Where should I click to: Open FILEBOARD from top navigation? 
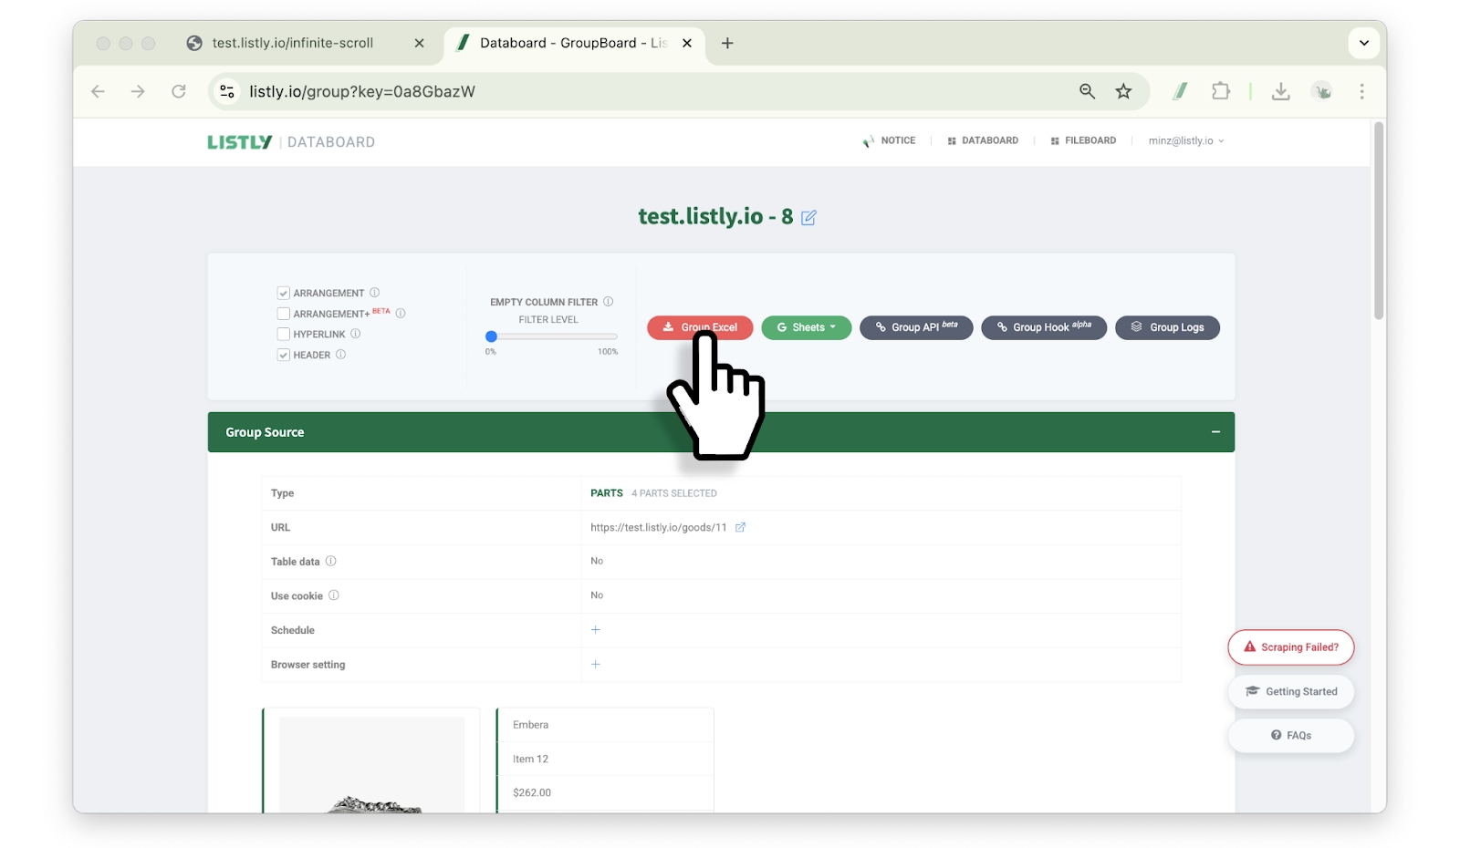(1083, 141)
